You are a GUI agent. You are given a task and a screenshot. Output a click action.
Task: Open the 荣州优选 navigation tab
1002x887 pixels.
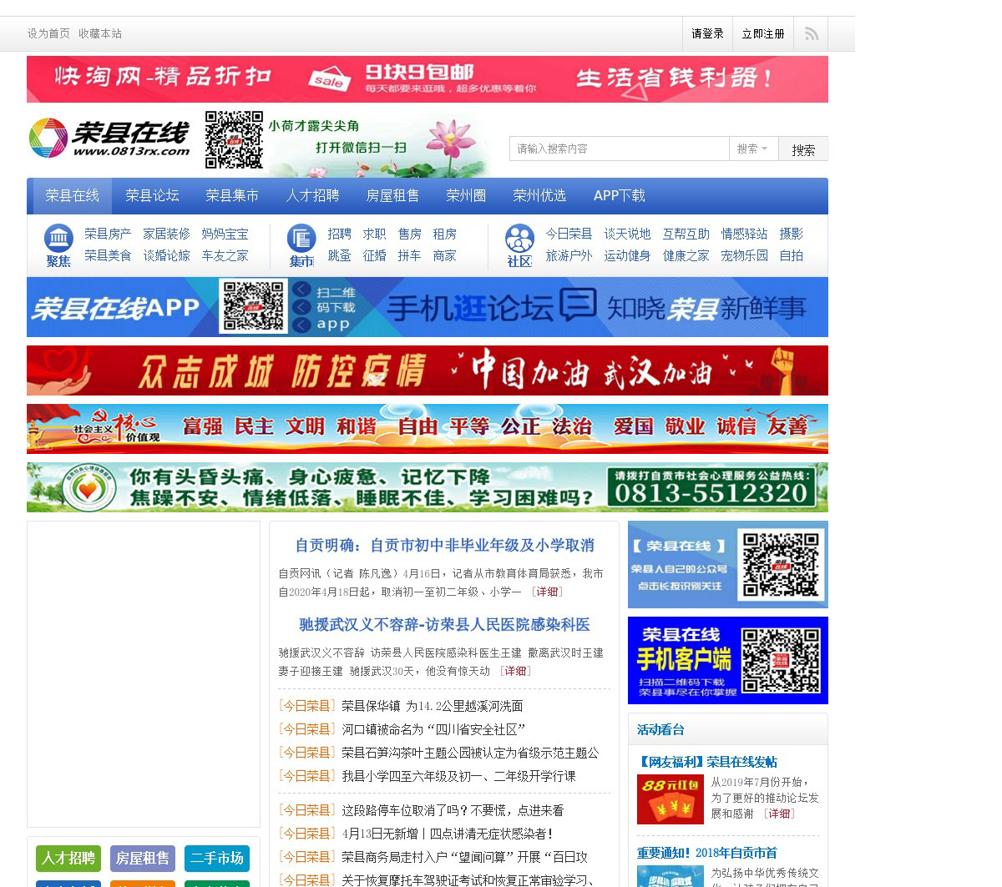(x=539, y=195)
